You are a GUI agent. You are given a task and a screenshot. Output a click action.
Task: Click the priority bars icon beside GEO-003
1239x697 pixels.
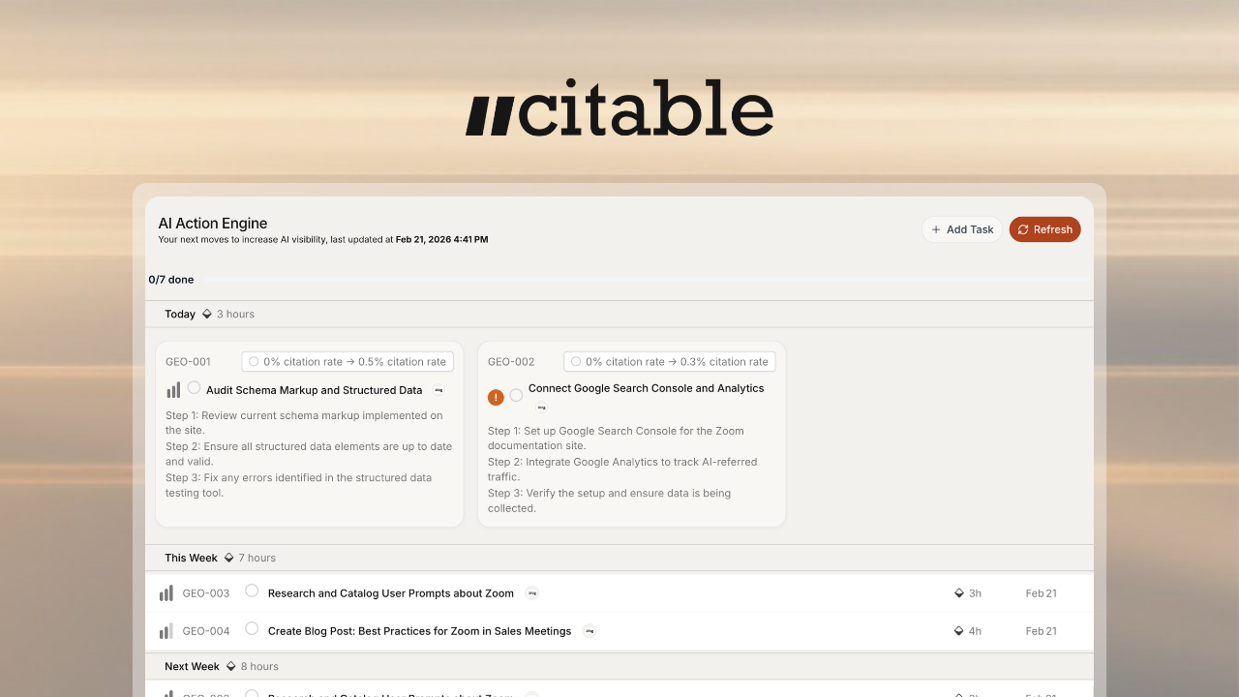click(x=166, y=593)
